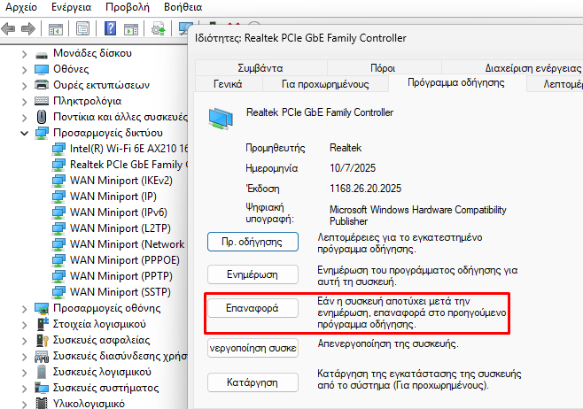Expand the Συσκευές ασφαλείας category
583x409 pixels.
(x=24, y=341)
